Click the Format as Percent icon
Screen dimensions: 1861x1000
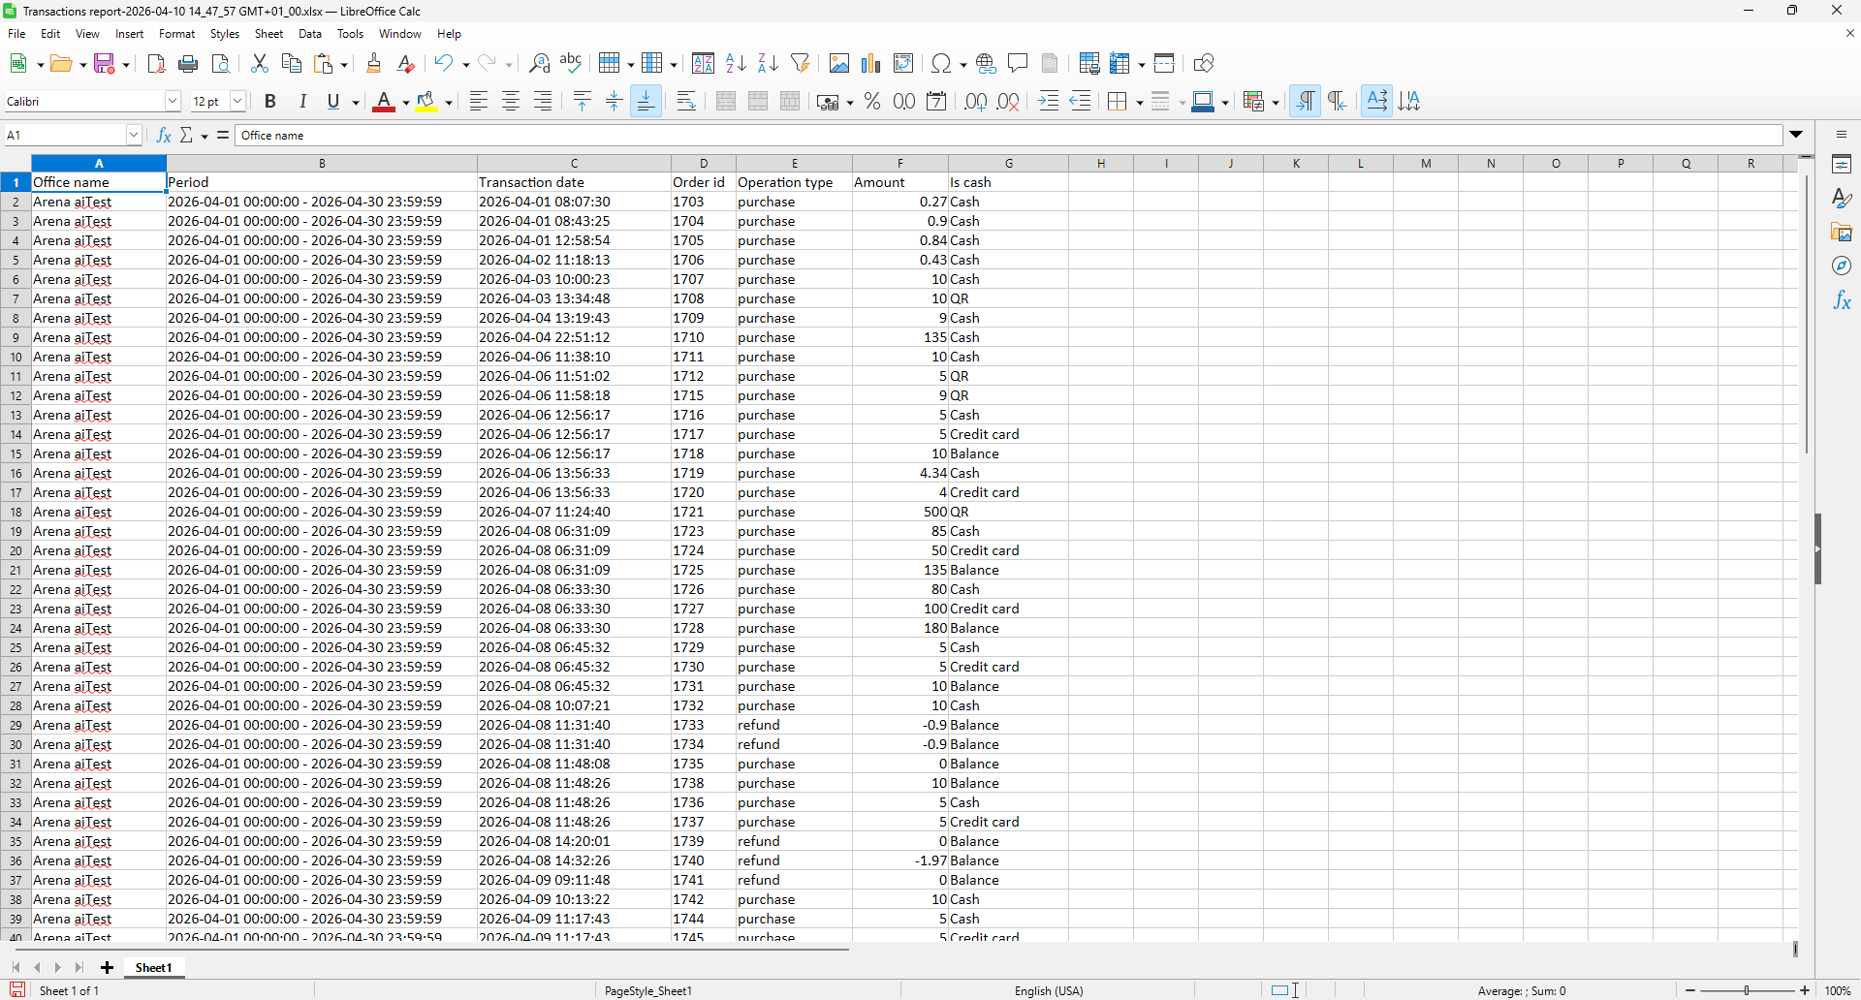872,102
